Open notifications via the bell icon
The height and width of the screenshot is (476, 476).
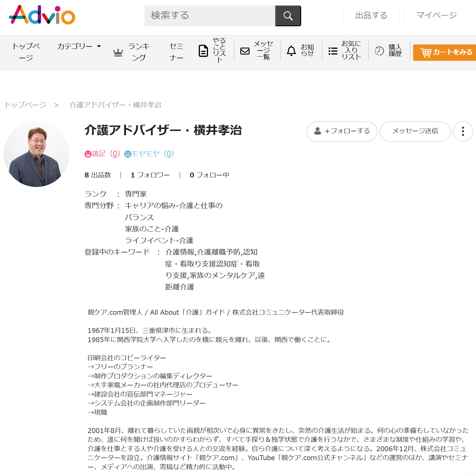click(291, 51)
